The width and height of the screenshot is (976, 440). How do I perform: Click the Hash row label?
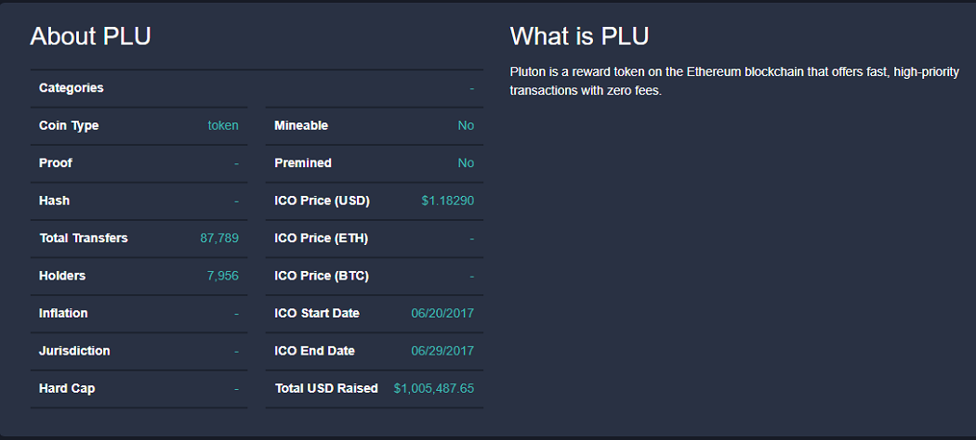pos(54,201)
